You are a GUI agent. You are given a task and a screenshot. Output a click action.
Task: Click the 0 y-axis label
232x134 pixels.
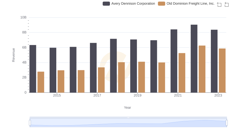(26, 92)
